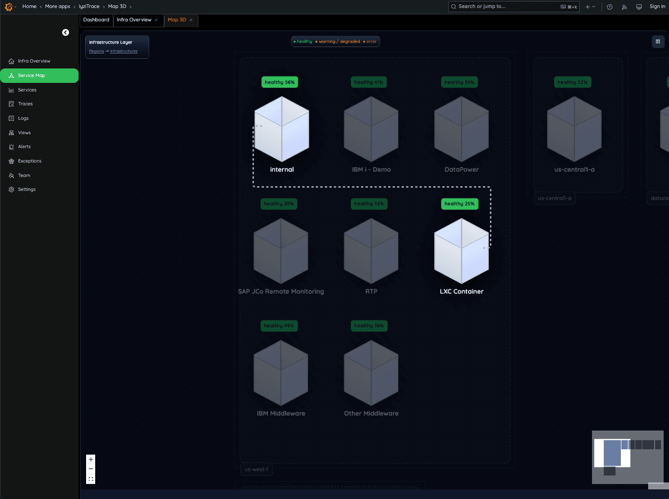Zoom out on the map
The image size is (669, 499).
click(x=91, y=469)
